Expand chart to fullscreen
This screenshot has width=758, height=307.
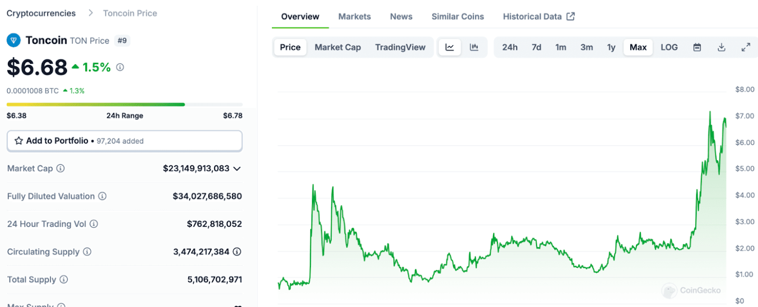click(x=746, y=47)
